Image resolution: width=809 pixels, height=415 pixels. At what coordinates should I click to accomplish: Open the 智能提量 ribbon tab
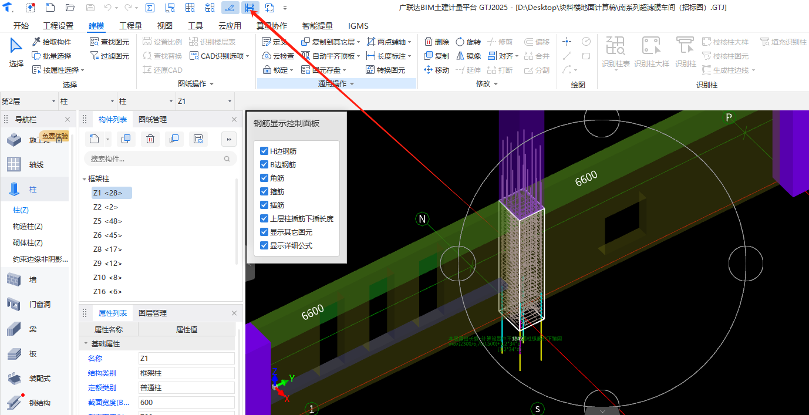point(318,26)
